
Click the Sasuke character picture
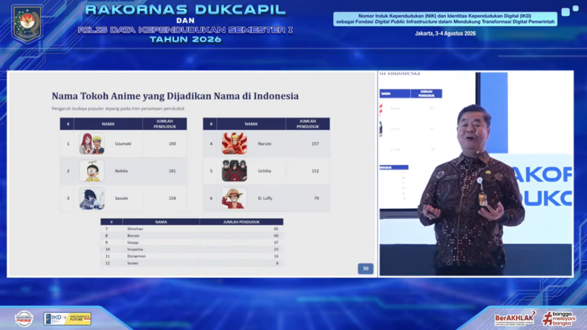tap(92, 198)
